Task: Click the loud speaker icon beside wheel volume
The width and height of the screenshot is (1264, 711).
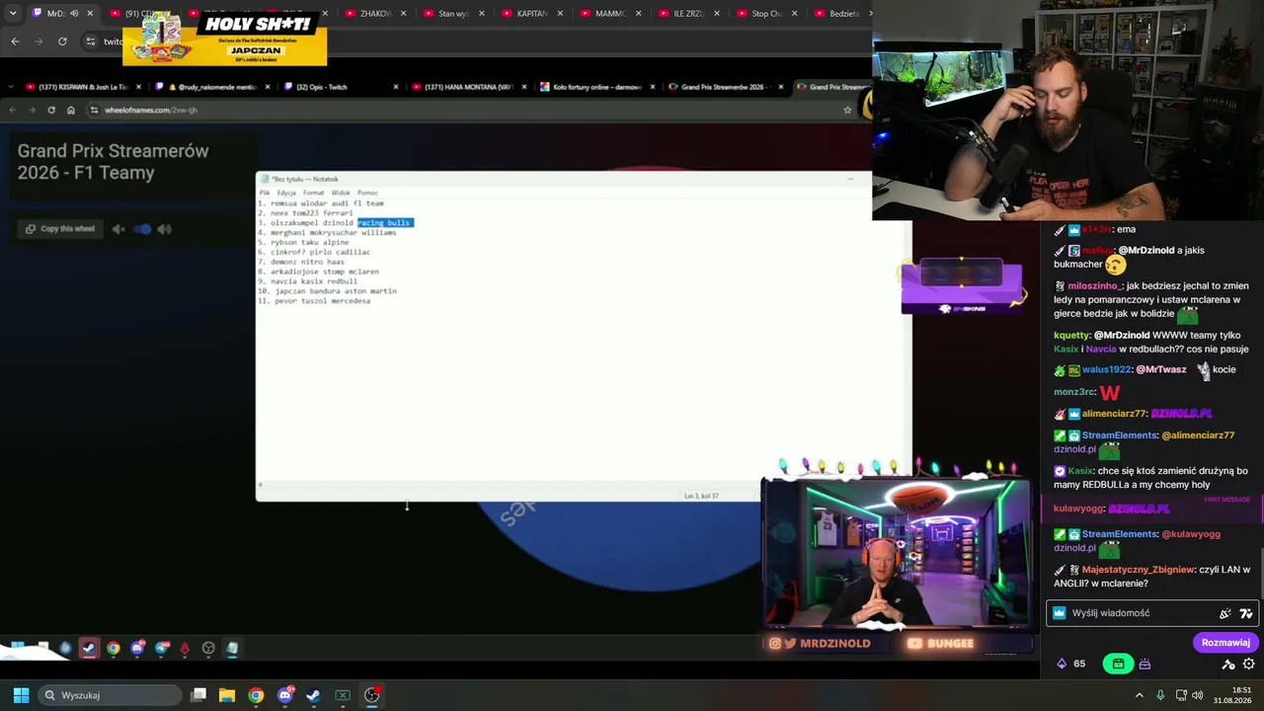Action: click(164, 229)
